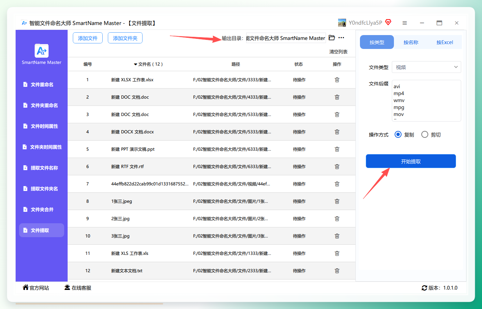Click the version refresh icon

point(424,288)
